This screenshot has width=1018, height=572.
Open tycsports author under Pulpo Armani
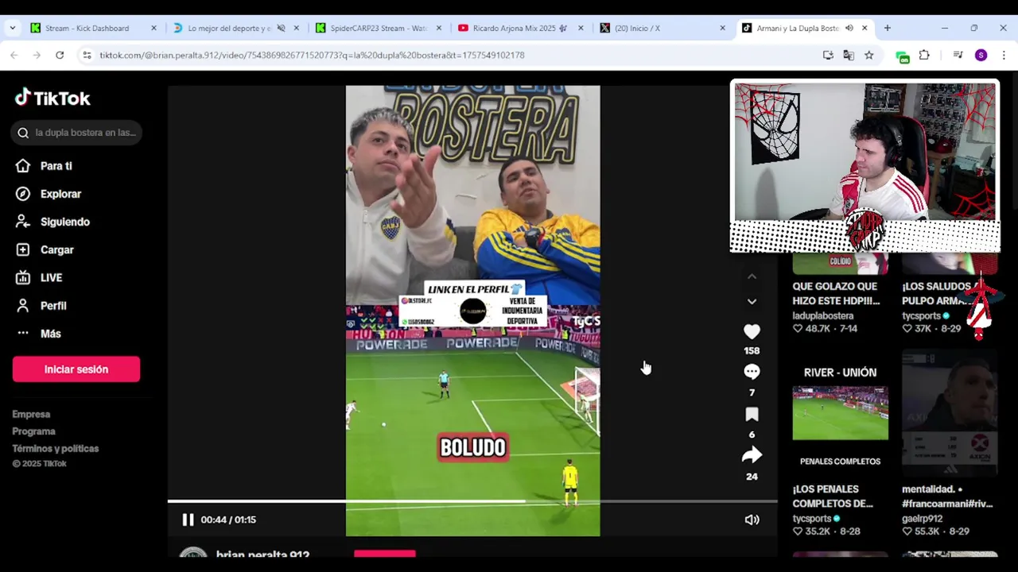921,315
